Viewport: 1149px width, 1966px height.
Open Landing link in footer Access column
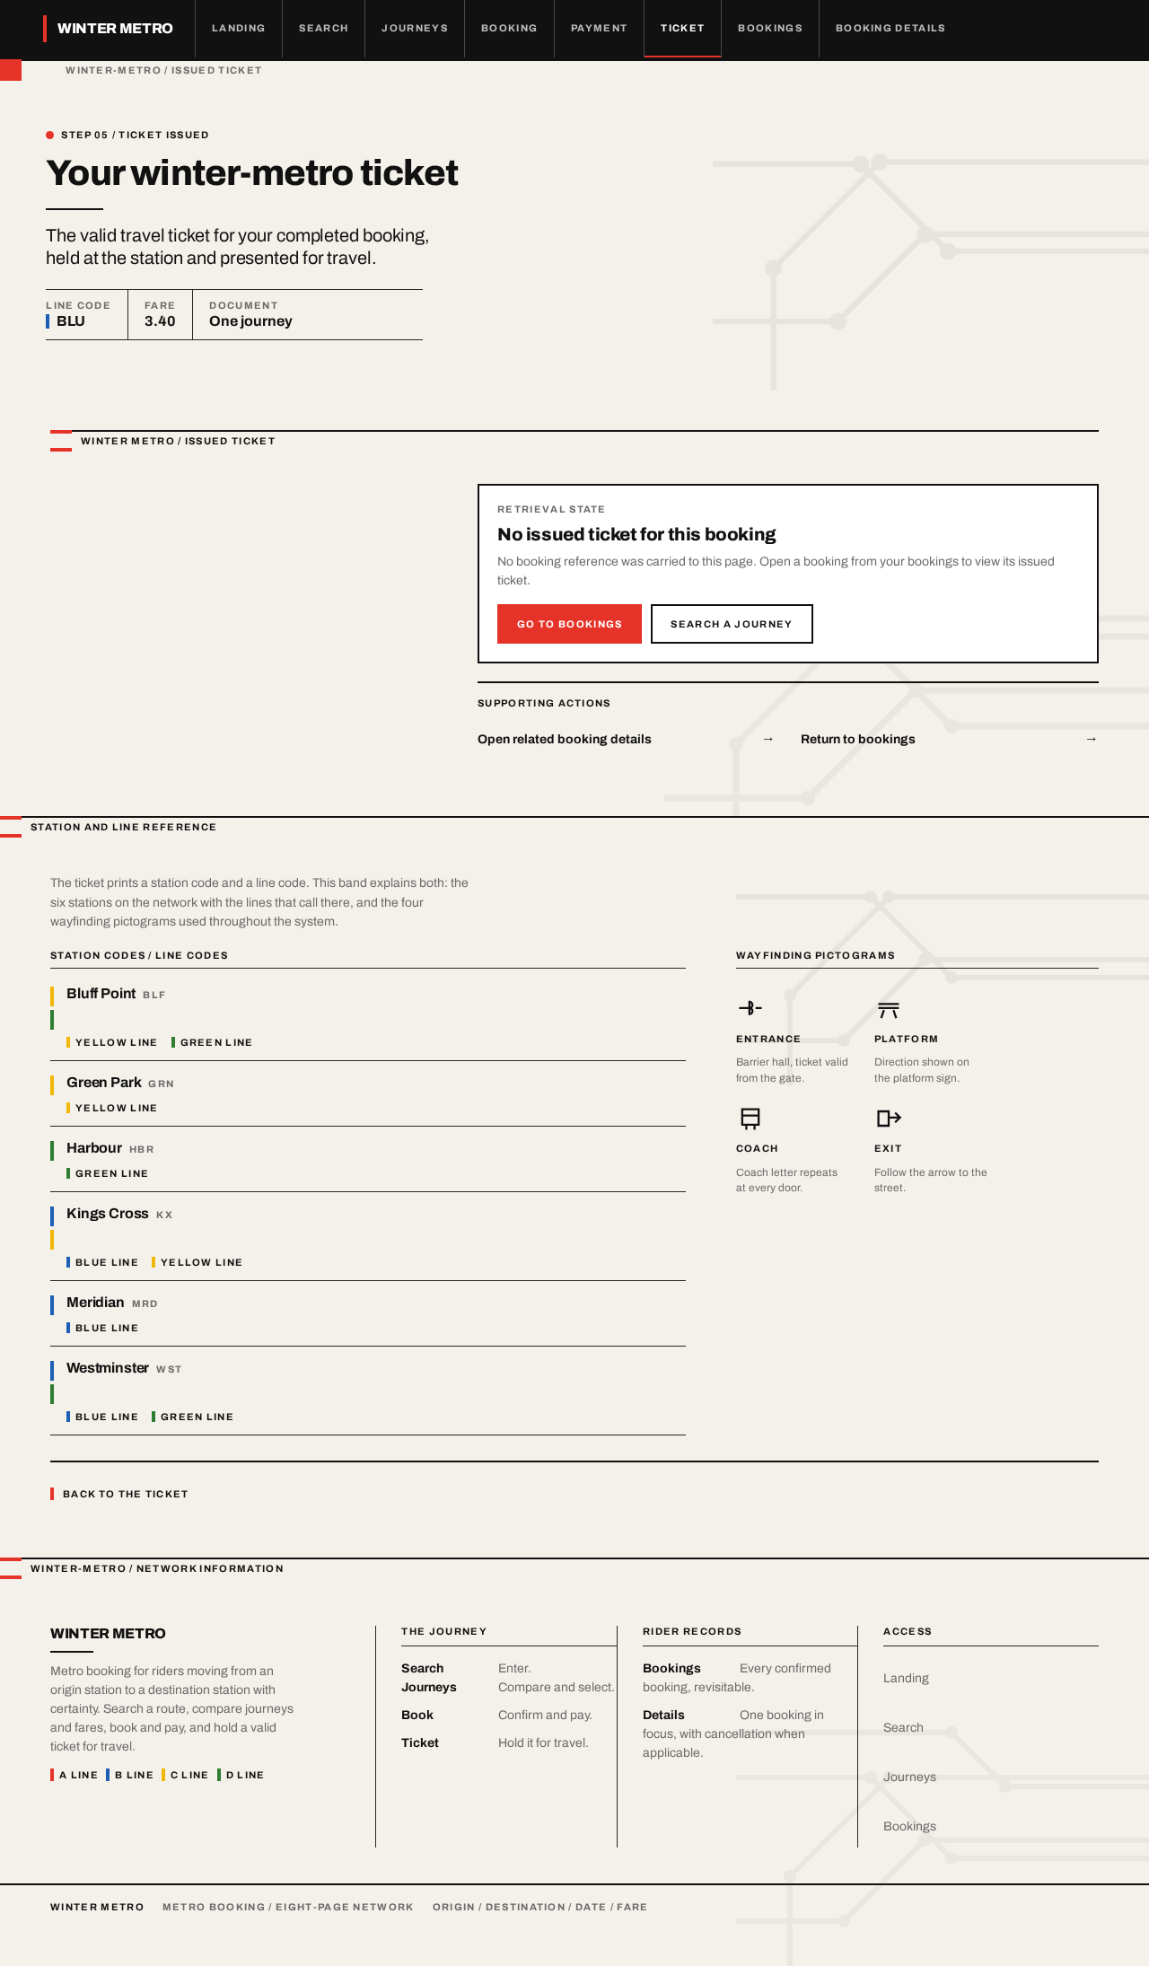pyautogui.click(x=906, y=1678)
